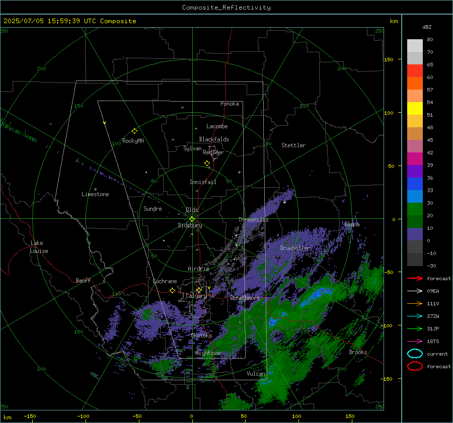
Task: Click the Drumheller label on map
Action: (x=295, y=248)
